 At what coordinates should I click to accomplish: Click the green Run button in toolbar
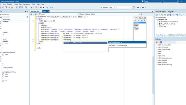click(x=31, y=7)
